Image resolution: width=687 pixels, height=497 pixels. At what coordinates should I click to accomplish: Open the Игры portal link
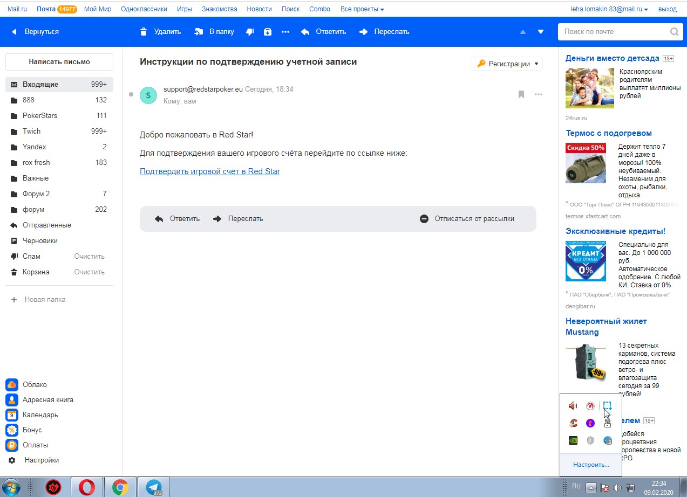pyautogui.click(x=185, y=9)
